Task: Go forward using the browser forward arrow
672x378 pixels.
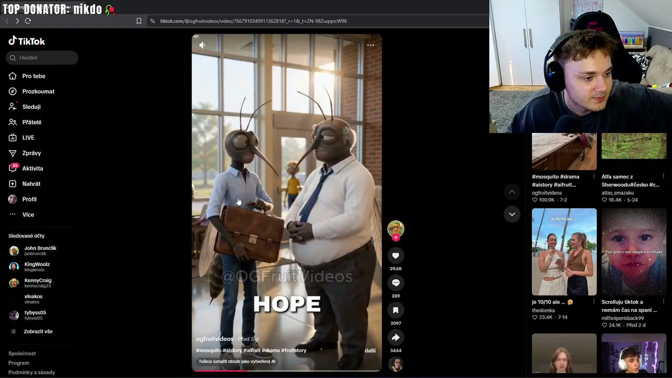Action: [x=17, y=21]
